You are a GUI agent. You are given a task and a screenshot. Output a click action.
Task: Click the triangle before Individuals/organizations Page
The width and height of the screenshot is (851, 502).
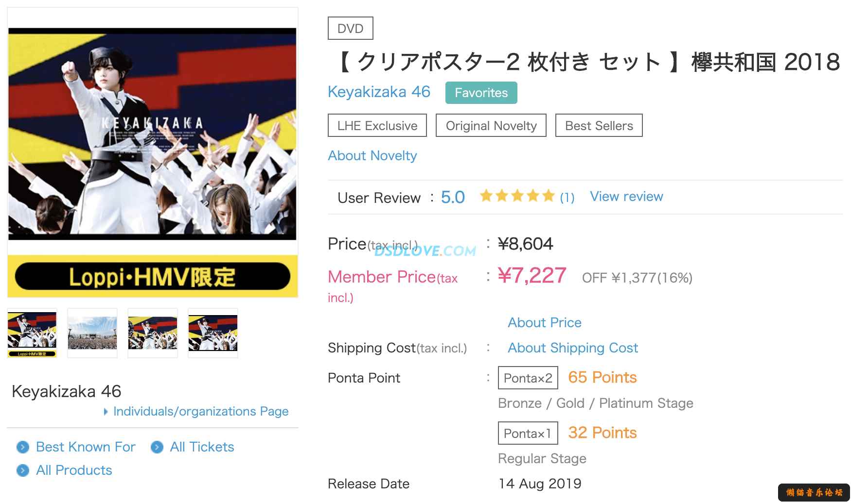pos(106,412)
